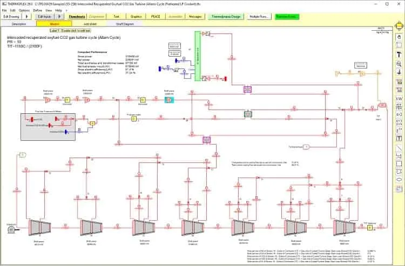The height and width of the screenshot is (266, 405).
Task: Switch to the Shaft Diagram tab
Action: point(125,24)
